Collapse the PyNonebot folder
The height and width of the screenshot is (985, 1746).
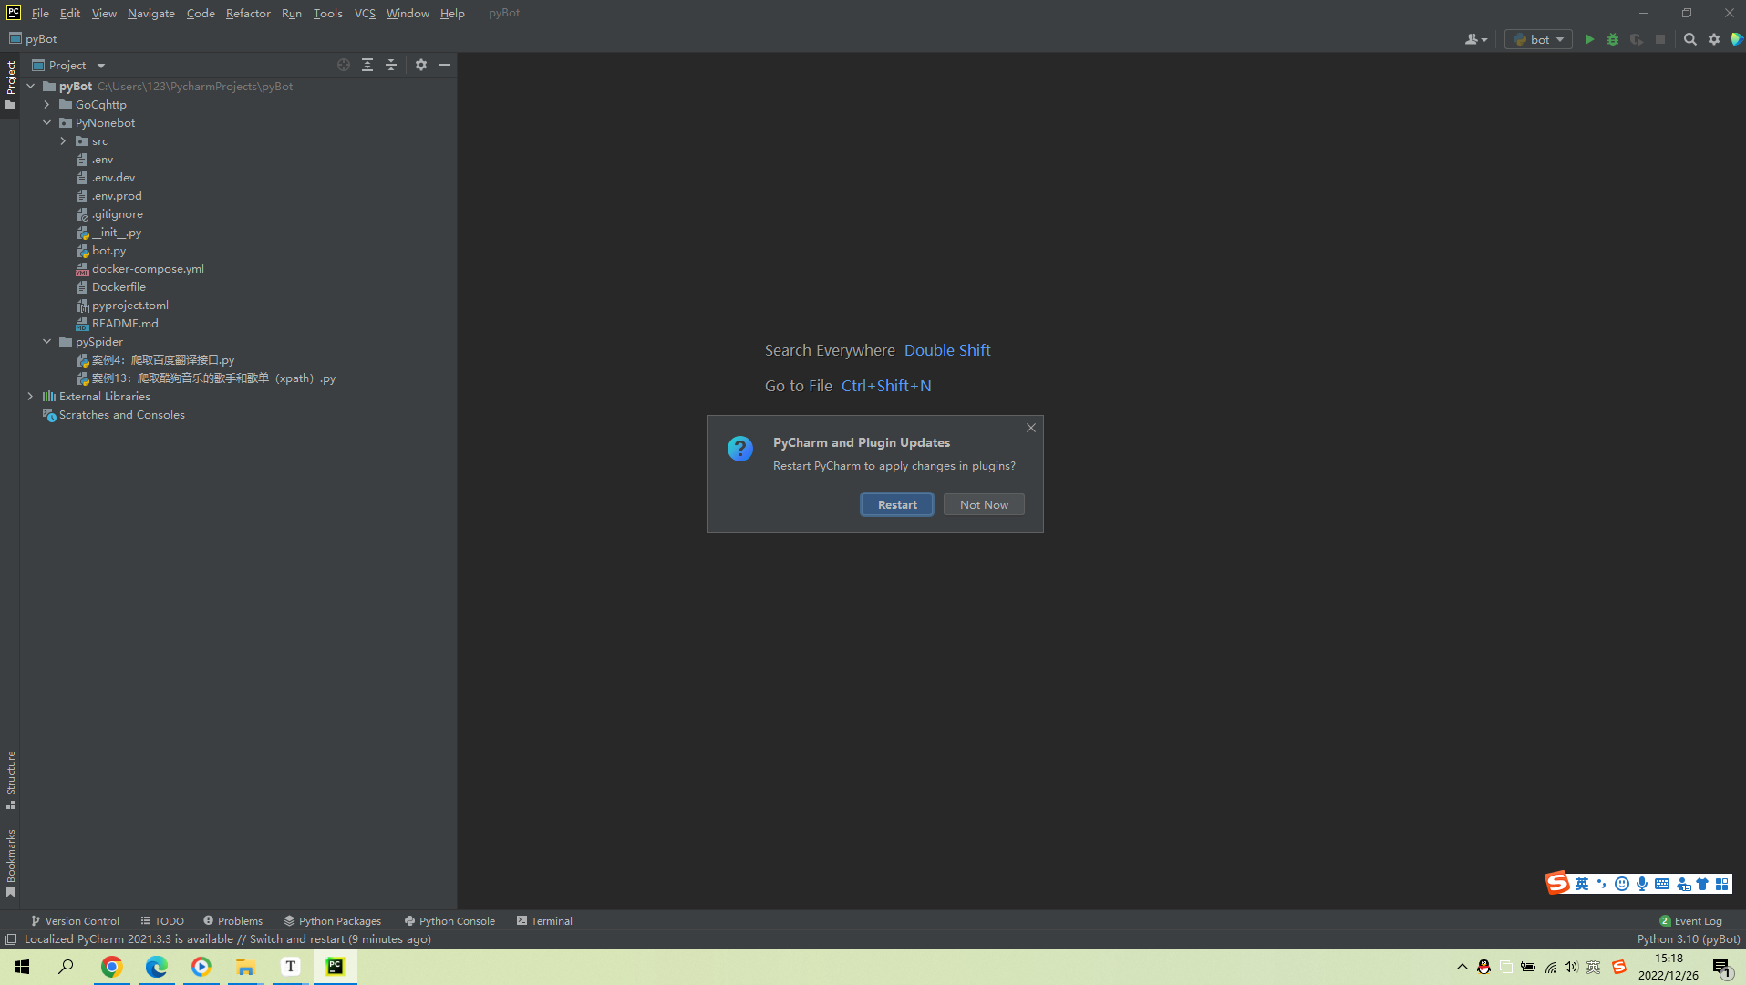tap(47, 123)
